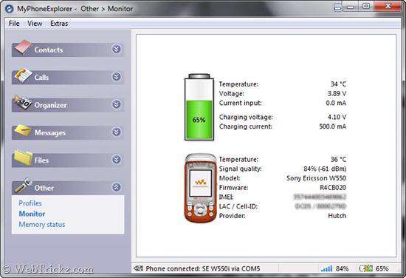
Task: Select the Organizer section header
Action: point(68,105)
